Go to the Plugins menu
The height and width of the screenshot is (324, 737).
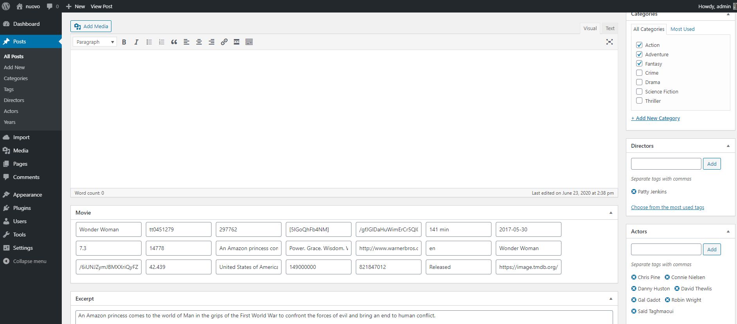pos(31,208)
